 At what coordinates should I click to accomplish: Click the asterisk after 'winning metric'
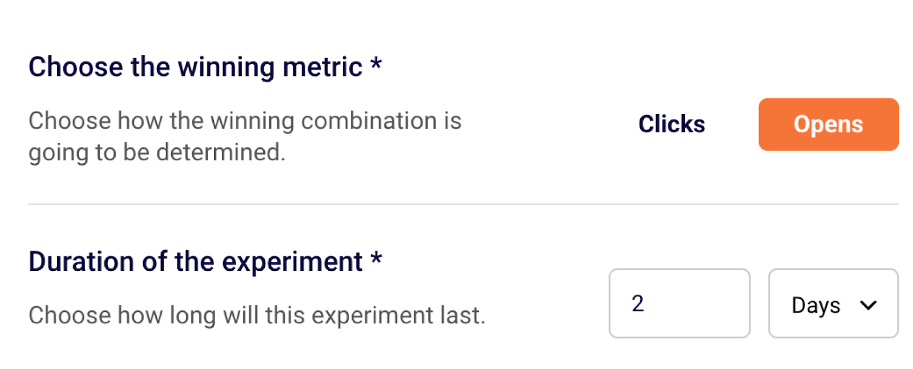click(x=376, y=64)
